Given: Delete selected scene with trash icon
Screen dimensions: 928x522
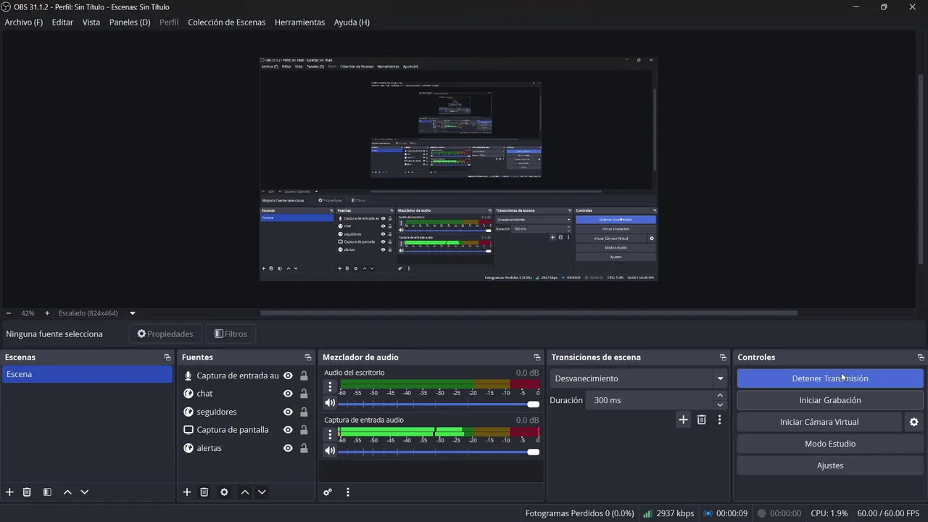Looking at the screenshot, I should pos(27,492).
